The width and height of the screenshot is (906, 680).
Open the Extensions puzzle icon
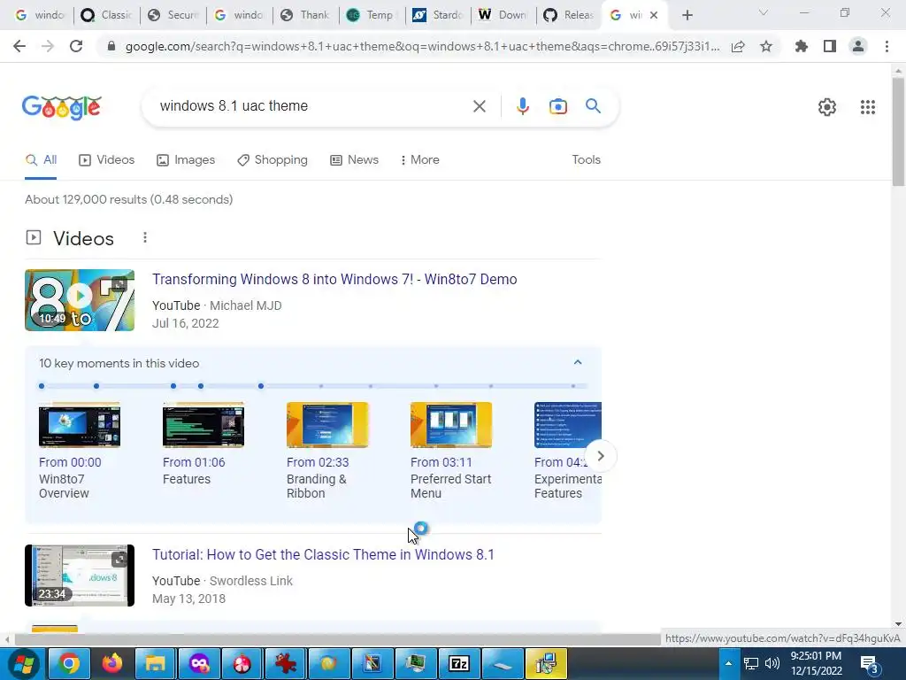802,46
